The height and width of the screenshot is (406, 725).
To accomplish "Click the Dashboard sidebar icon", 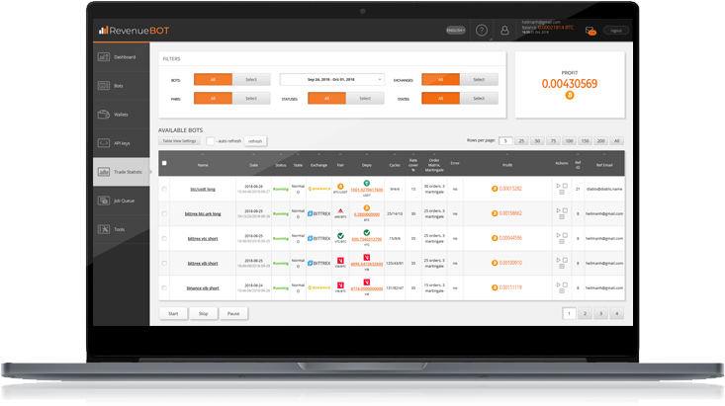I will [104, 57].
